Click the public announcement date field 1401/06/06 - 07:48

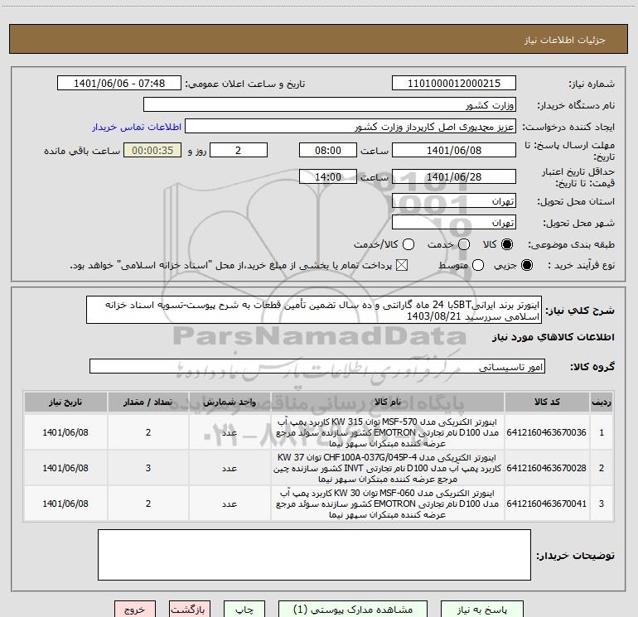click(119, 83)
